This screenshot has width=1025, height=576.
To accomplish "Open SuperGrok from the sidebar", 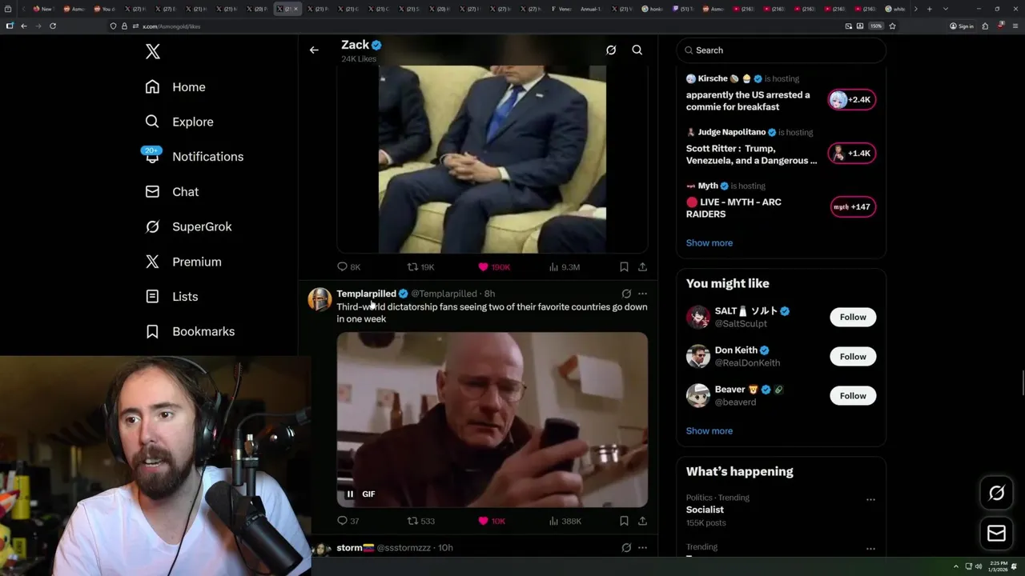I will pos(188,226).
